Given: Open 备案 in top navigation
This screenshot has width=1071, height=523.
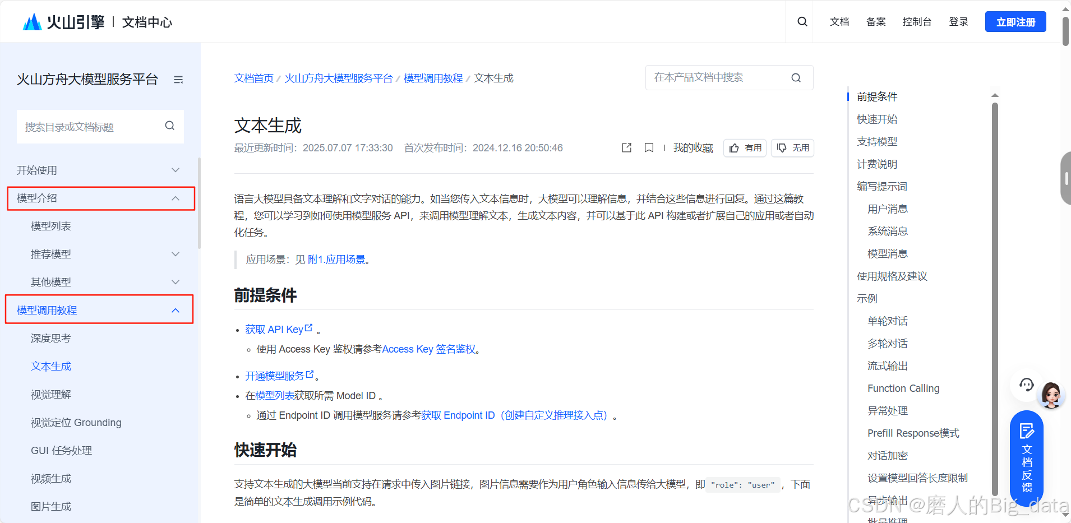Looking at the screenshot, I should (876, 22).
